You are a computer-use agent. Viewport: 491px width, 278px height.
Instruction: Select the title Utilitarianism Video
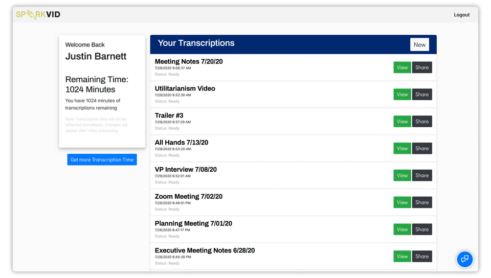click(185, 88)
